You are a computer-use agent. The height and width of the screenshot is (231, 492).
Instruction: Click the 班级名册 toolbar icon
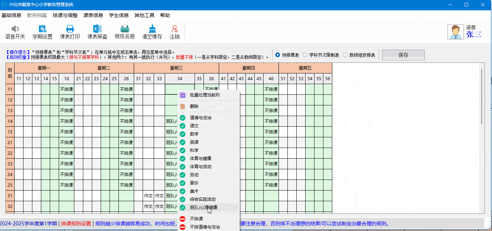tap(125, 29)
